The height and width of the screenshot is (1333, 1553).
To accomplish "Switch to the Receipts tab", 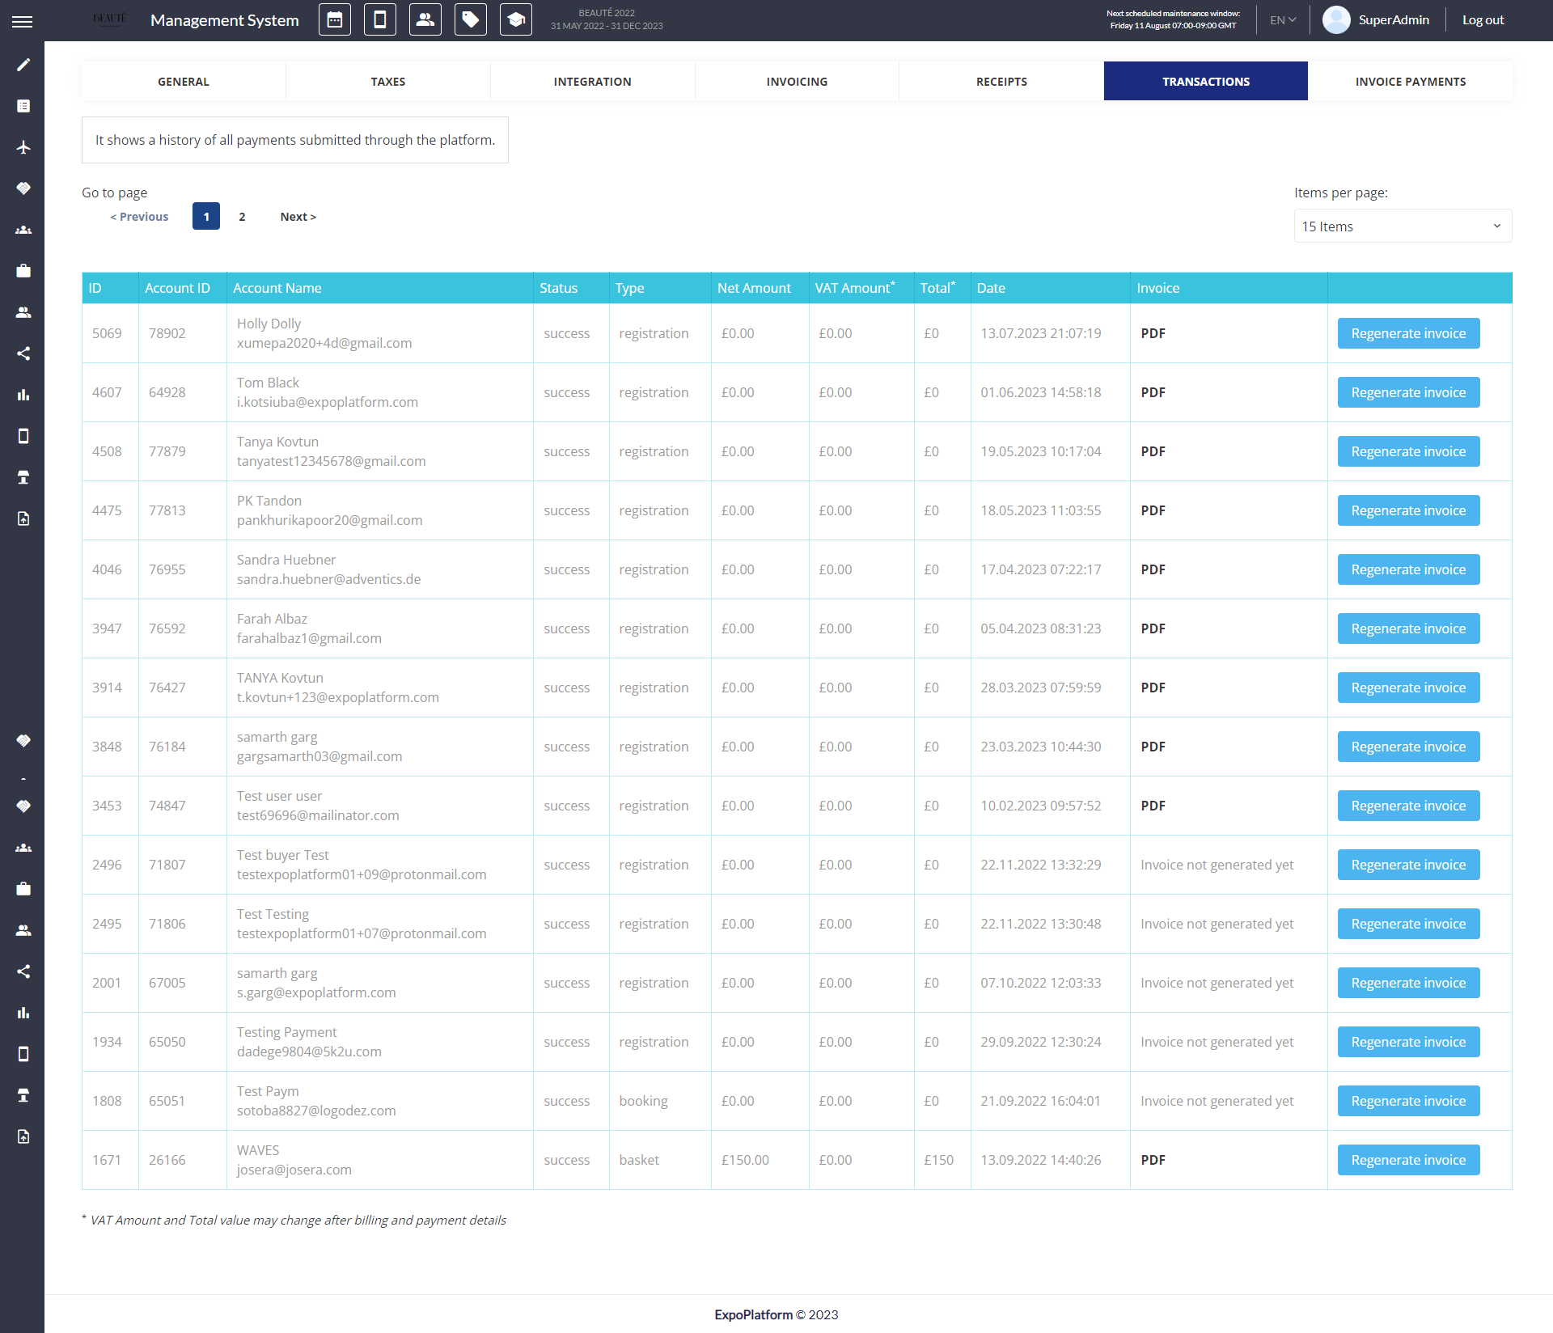I will tap(1001, 82).
